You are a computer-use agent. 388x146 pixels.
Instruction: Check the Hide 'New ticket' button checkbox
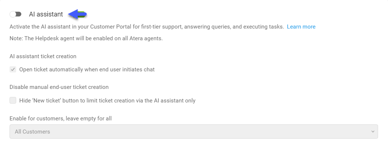tap(13, 100)
